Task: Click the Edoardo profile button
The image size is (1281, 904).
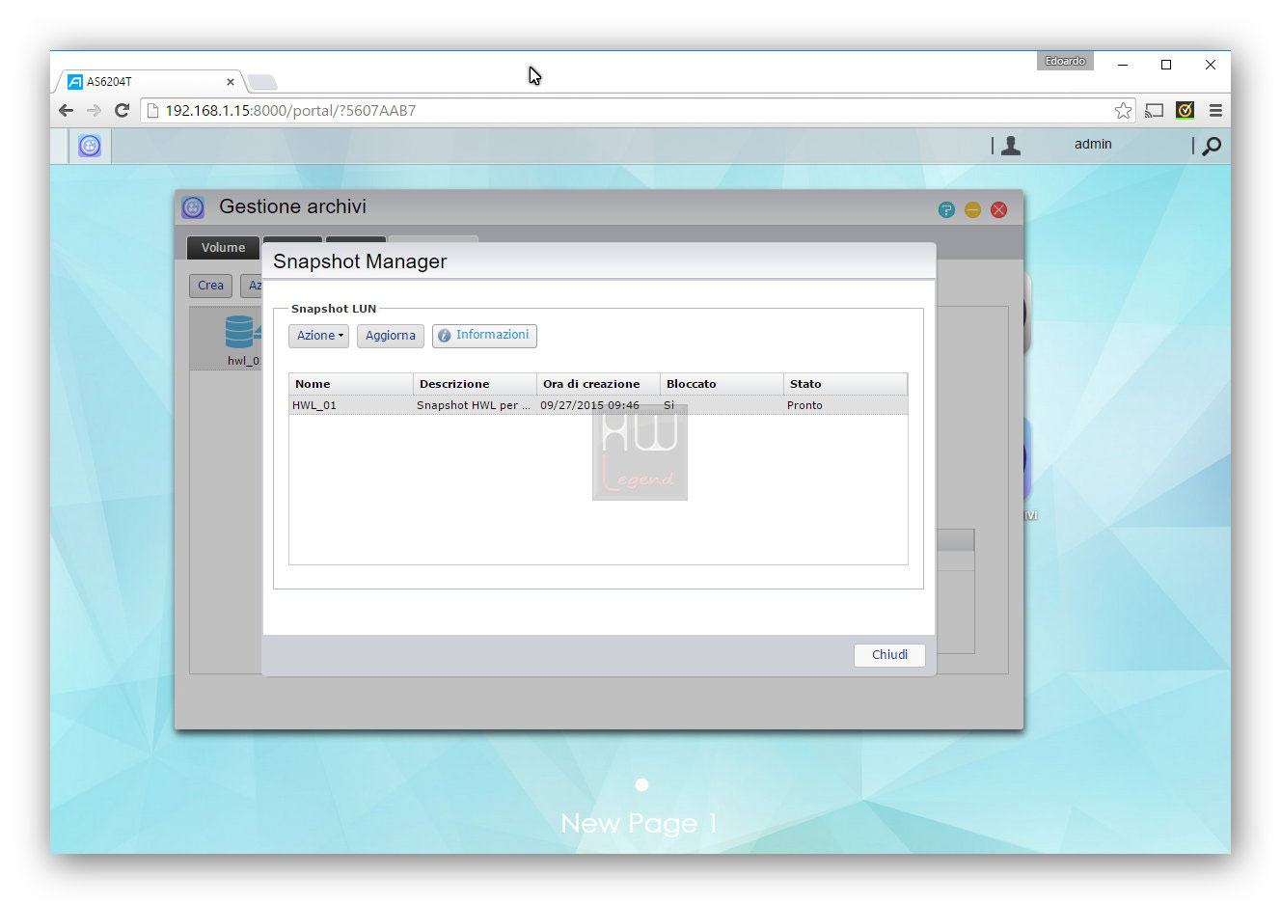Action: tap(1065, 61)
